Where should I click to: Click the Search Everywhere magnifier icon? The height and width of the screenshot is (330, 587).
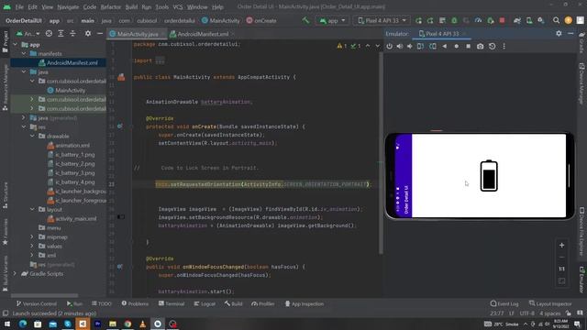pos(556,20)
